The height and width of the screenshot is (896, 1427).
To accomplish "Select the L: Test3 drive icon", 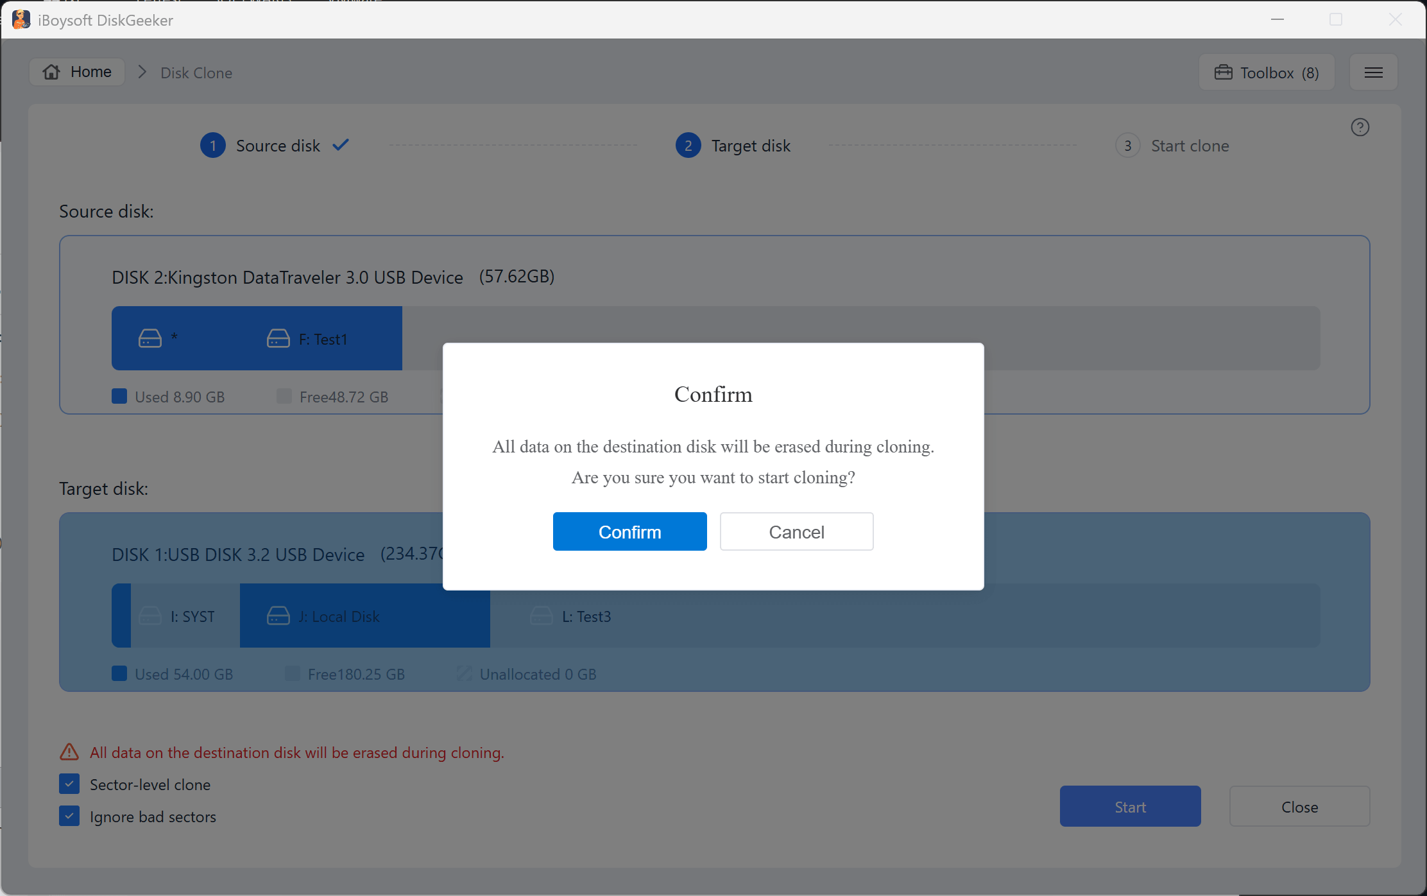I will (542, 616).
